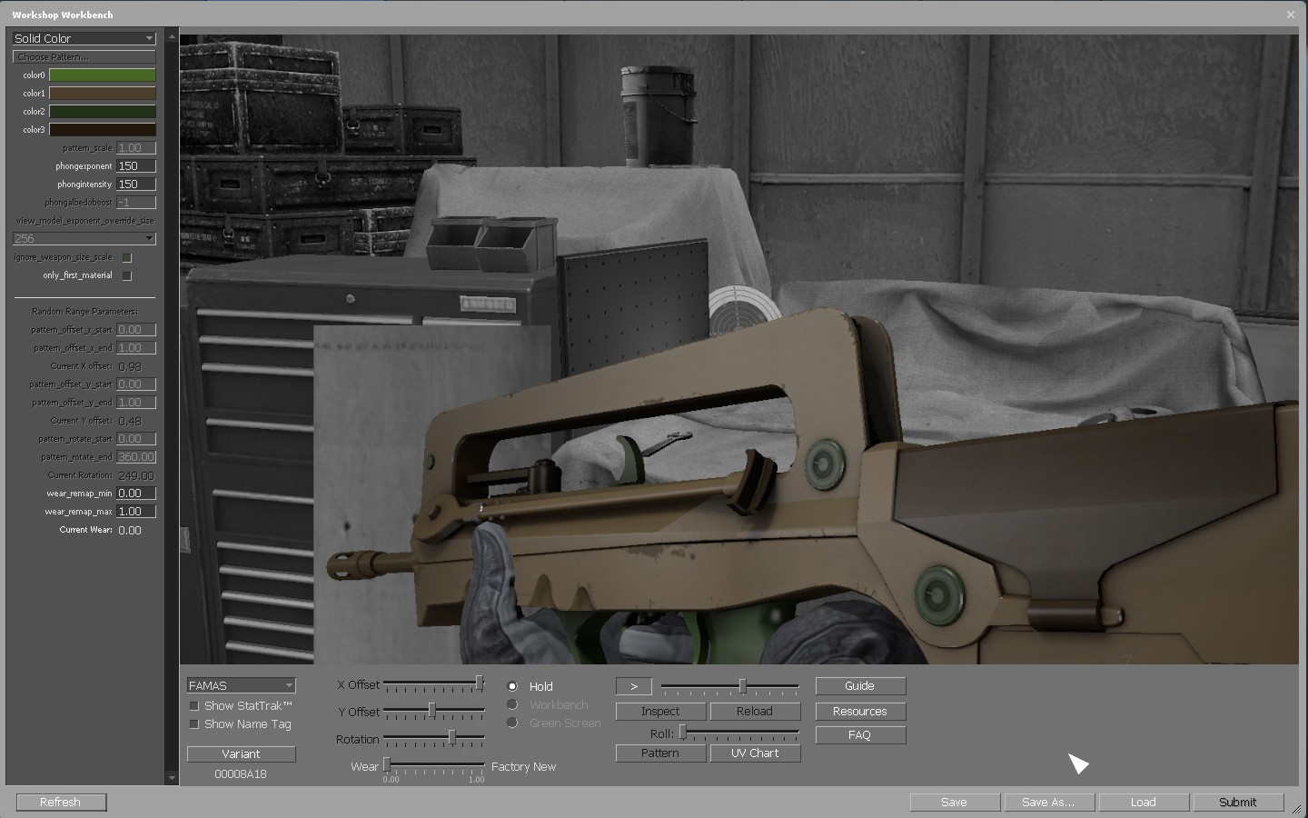Click the Pattern button
1308x818 pixels.
(660, 753)
